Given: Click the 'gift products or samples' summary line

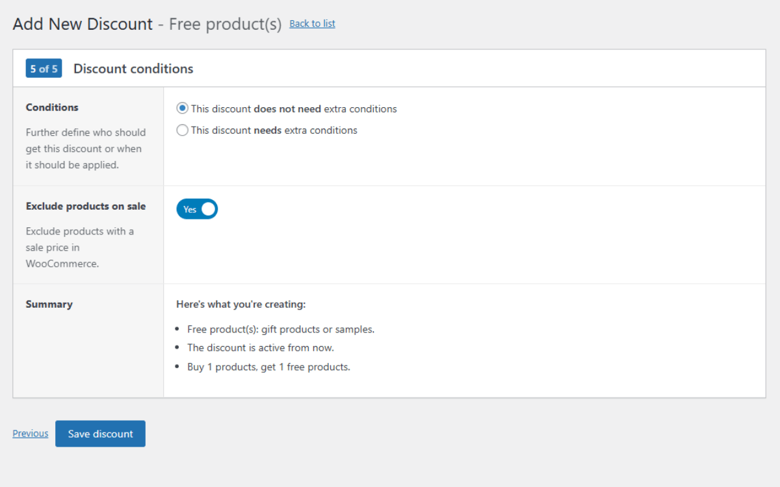Looking at the screenshot, I should pyautogui.click(x=281, y=329).
